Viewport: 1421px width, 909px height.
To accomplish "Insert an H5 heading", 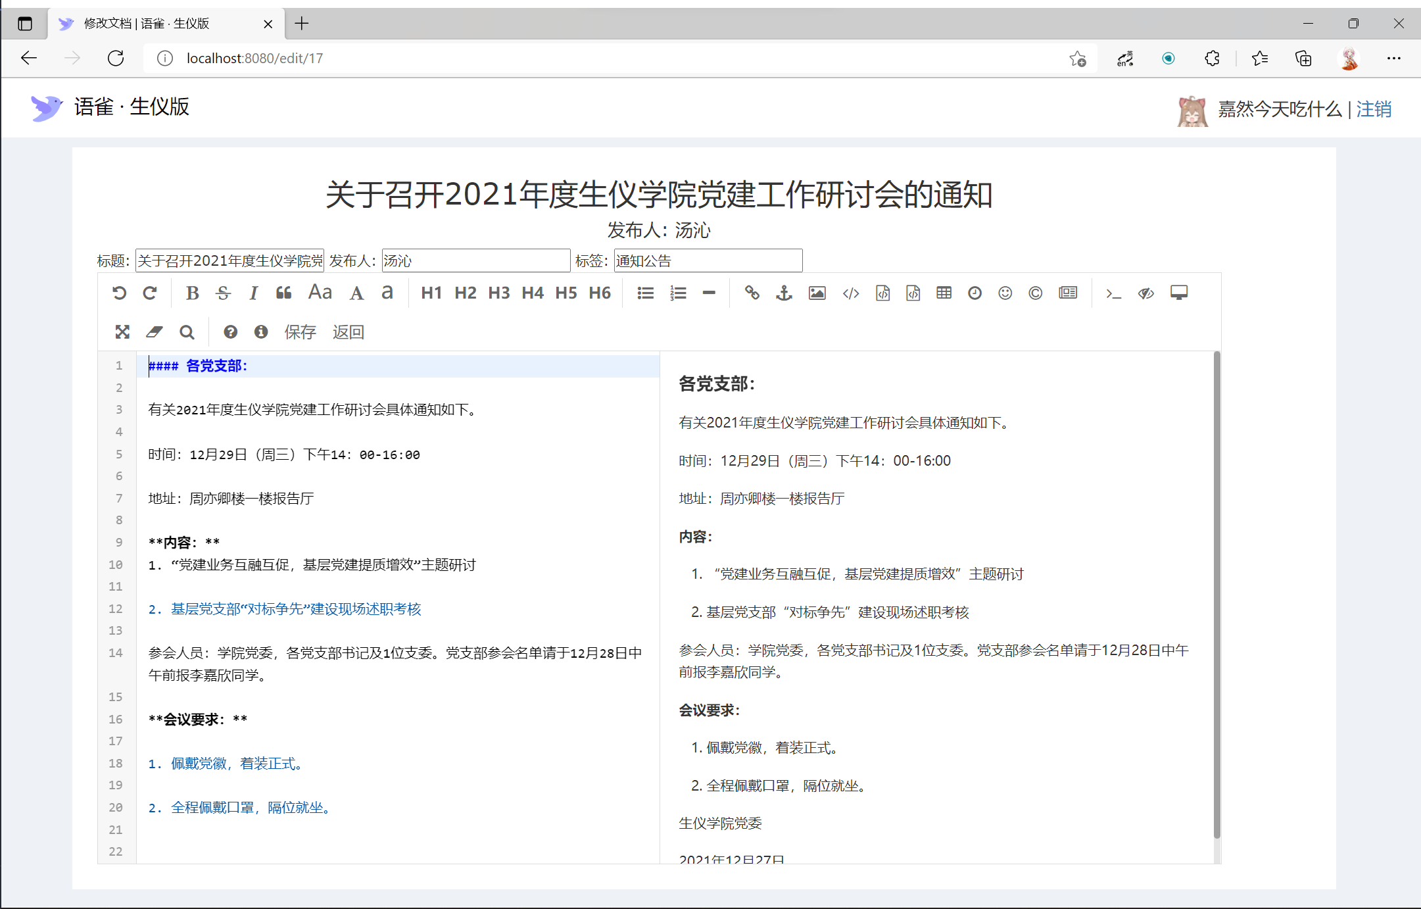I will tap(566, 293).
